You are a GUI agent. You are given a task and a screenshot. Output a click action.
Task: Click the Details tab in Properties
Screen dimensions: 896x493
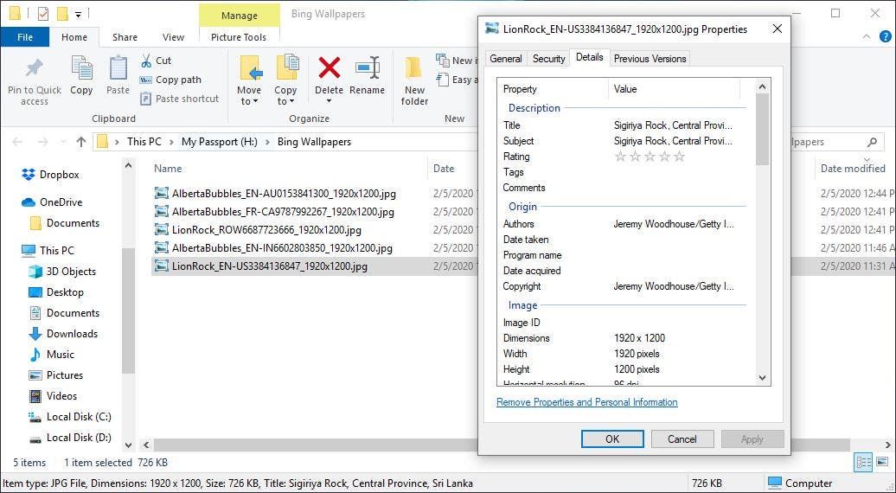click(x=589, y=57)
